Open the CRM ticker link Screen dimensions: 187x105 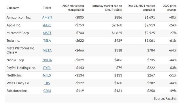[47, 91]
